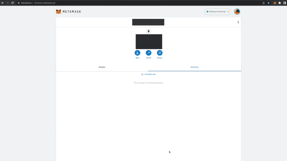Switch to the Activity tab

click(194, 67)
